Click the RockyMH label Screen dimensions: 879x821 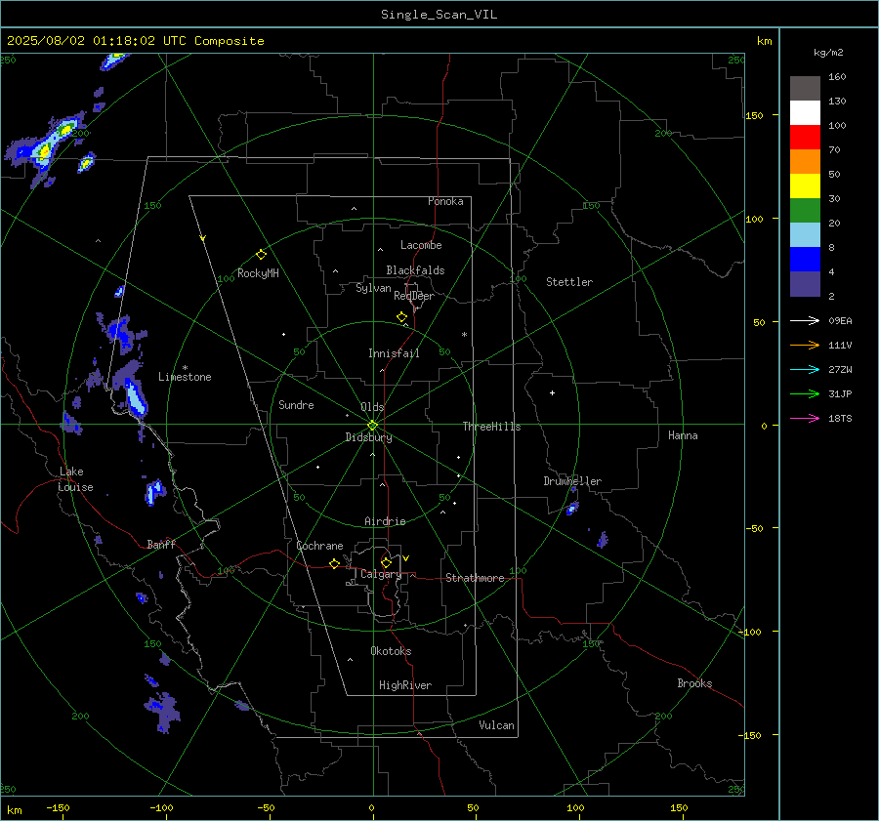pyautogui.click(x=258, y=273)
